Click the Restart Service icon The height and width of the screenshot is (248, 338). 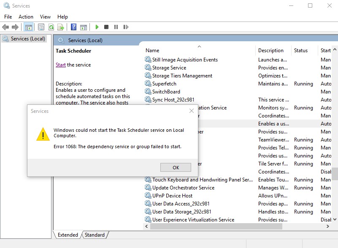(x=126, y=27)
